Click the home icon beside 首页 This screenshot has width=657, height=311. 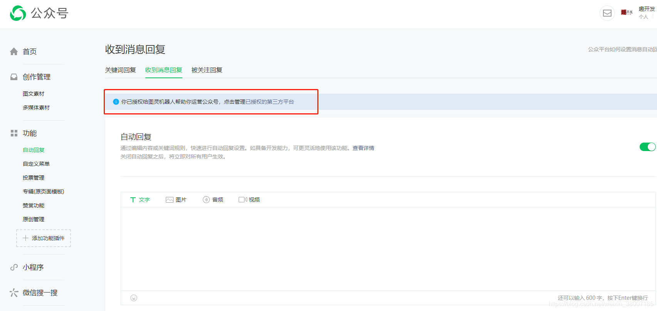tap(14, 52)
